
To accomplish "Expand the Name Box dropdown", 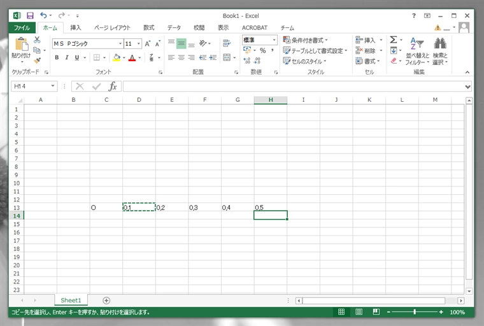I will (53, 86).
